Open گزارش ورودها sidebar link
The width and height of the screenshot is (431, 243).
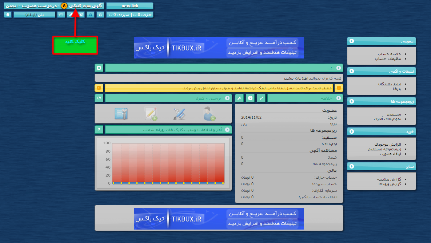(x=390, y=184)
